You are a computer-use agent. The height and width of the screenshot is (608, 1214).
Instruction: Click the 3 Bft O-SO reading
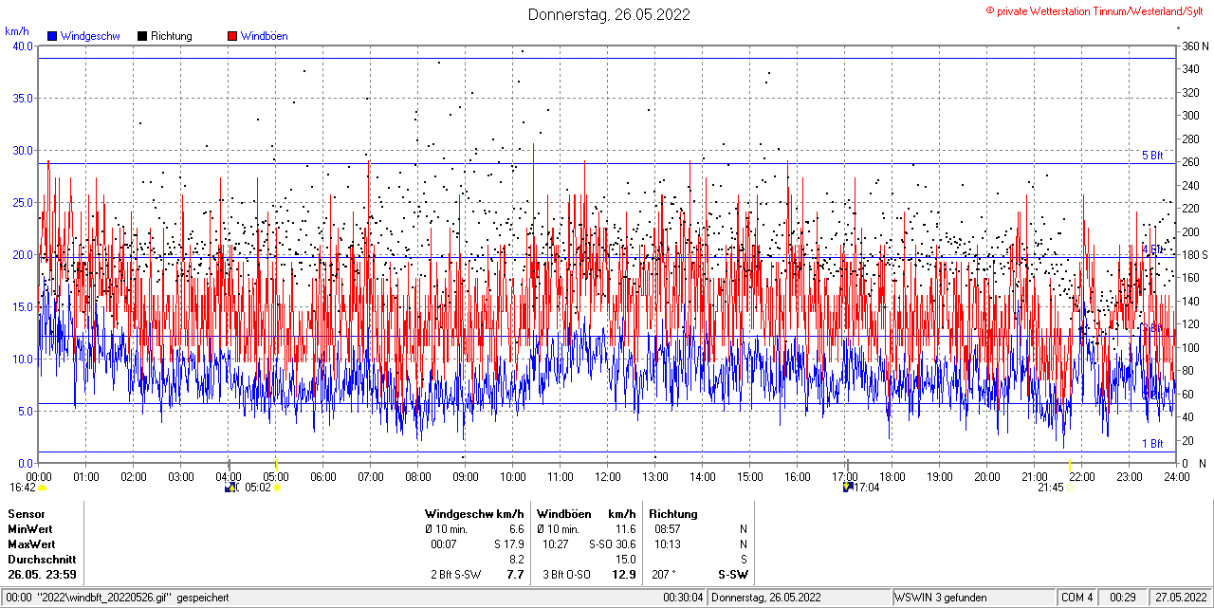[567, 575]
